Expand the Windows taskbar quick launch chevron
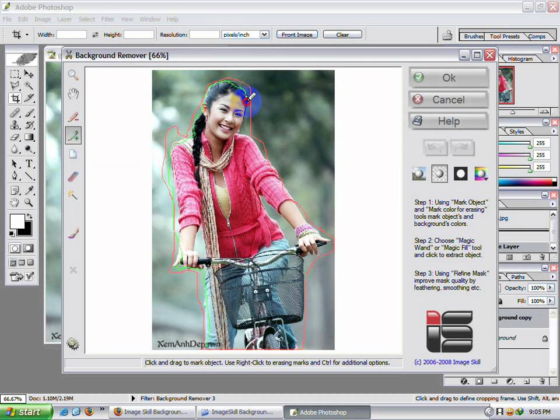This screenshot has width=560, height=420. pyautogui.click(x=101, y=408)
